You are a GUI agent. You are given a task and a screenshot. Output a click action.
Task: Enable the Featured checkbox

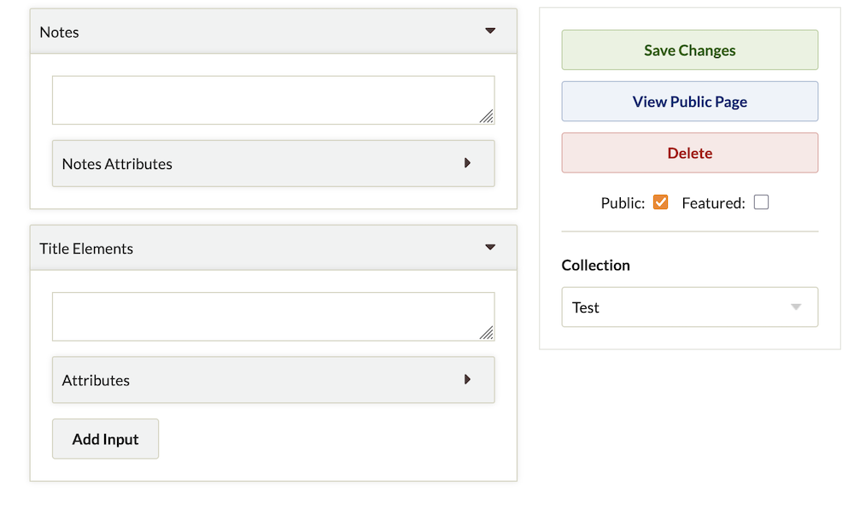pyautogui.click(x=761, y=202)
